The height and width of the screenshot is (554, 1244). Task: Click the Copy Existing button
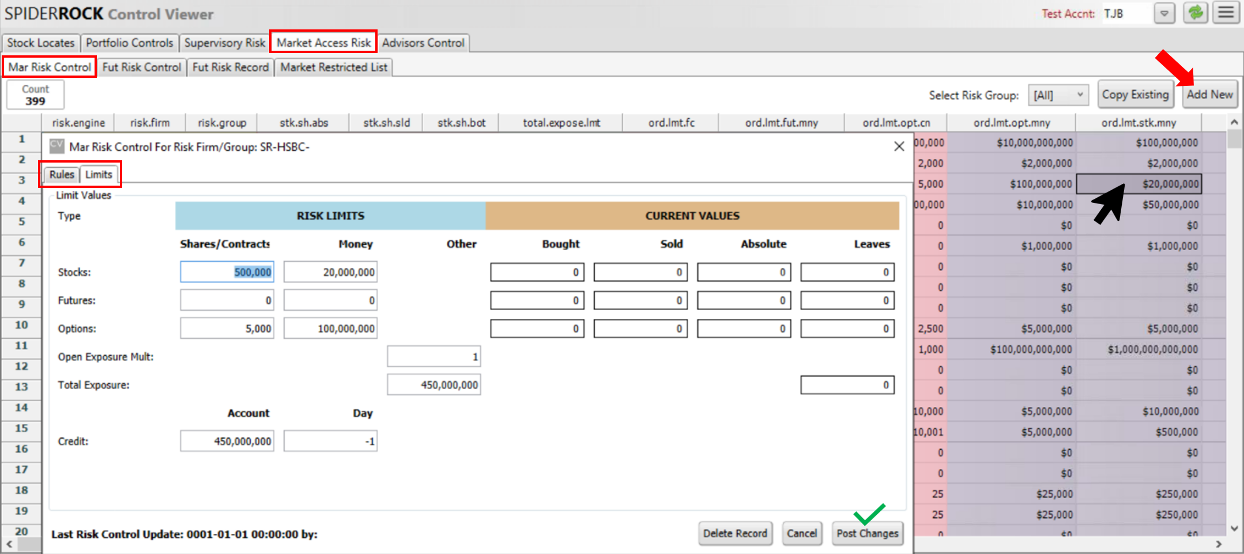pyautogui.click(x=1134, y=95)
